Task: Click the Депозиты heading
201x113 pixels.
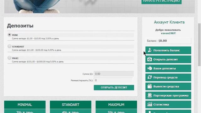Action: [x=20, y=26]
